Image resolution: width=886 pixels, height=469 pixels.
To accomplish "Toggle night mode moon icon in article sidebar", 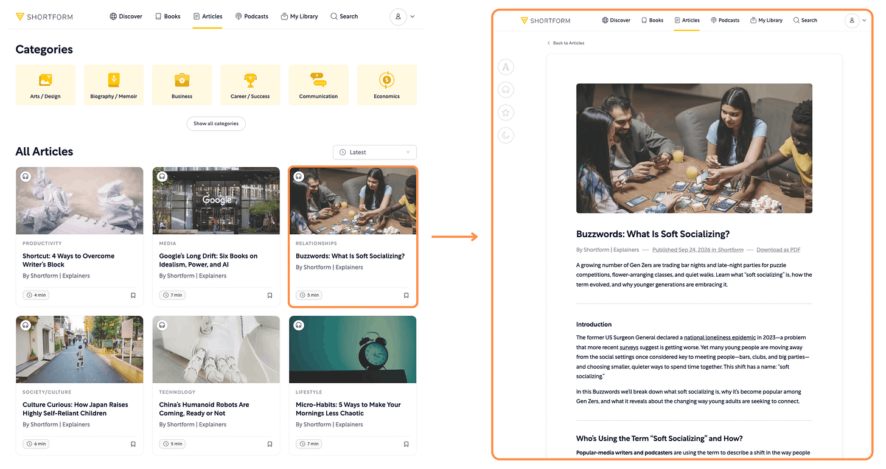I will click(506, 135).
